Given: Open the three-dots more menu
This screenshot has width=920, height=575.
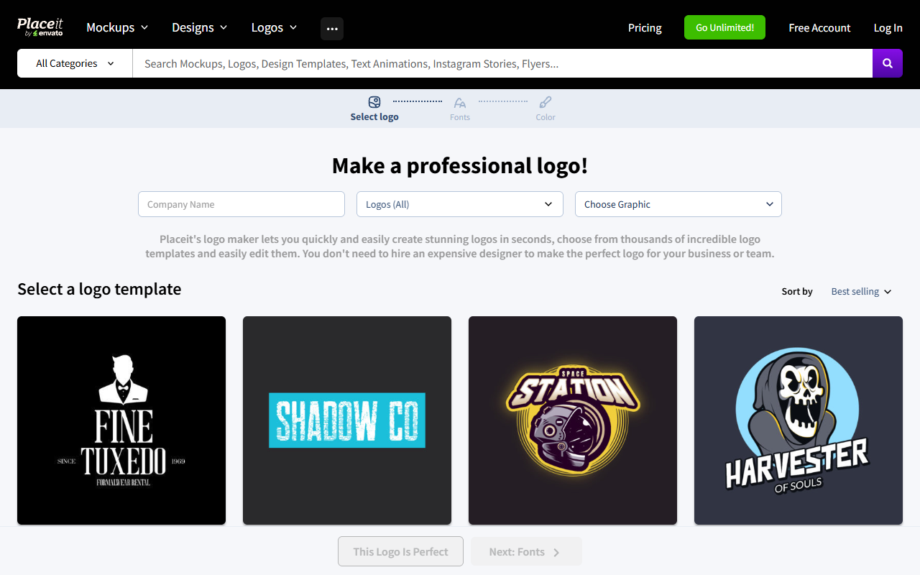Looking at the screenshot, I should [332, 28].
